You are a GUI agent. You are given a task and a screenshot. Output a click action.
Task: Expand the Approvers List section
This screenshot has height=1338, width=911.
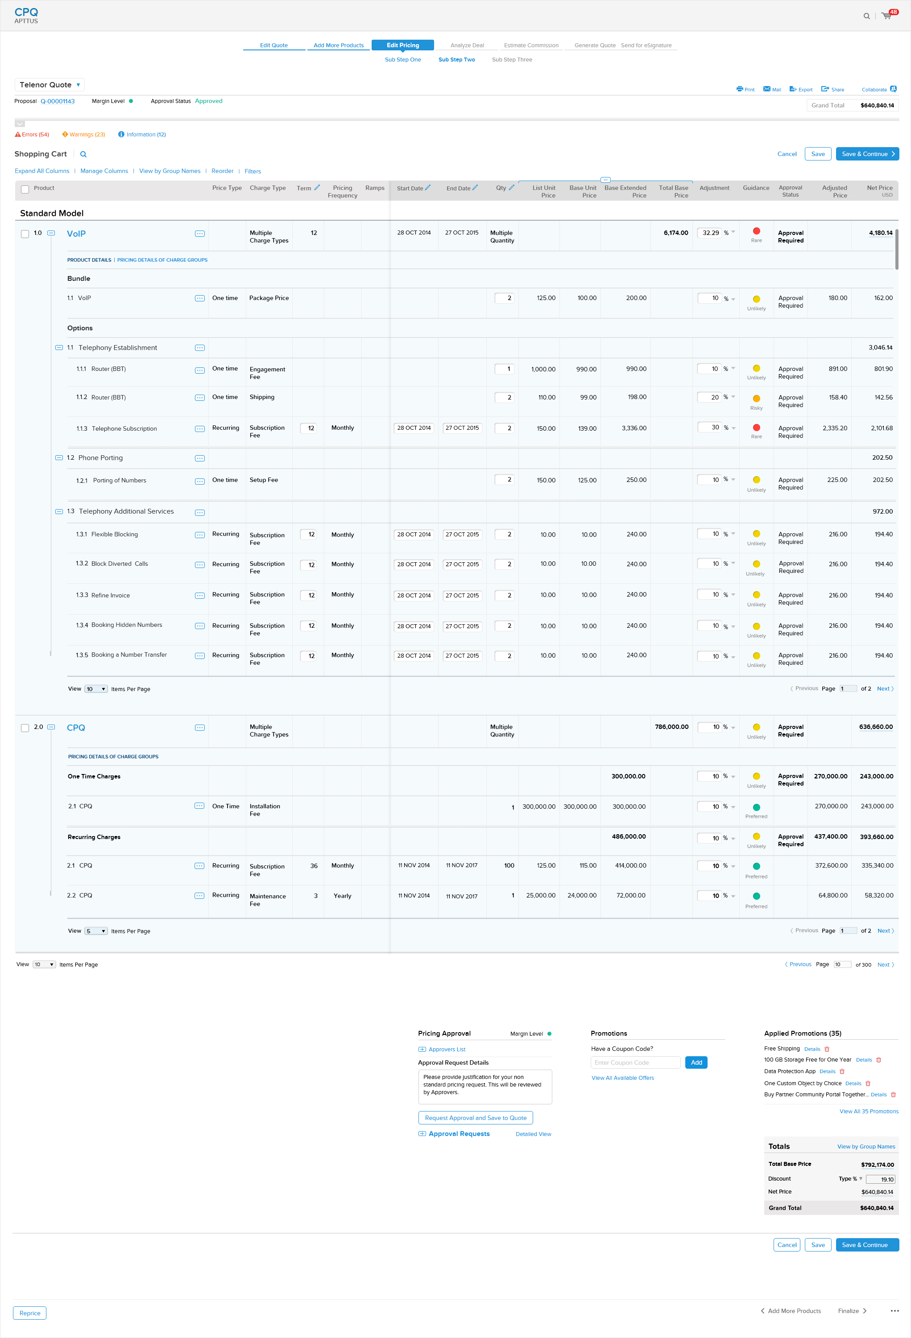coord(422,1049)
